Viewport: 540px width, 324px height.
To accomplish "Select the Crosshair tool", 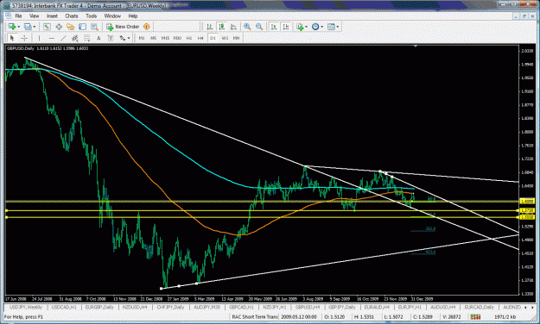I will point(24,38).
